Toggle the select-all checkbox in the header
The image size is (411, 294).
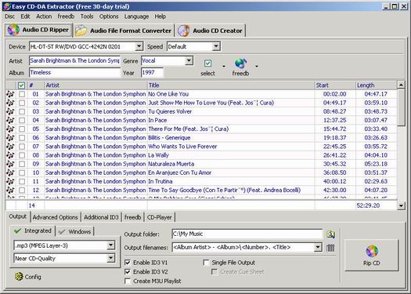(21, 85)
